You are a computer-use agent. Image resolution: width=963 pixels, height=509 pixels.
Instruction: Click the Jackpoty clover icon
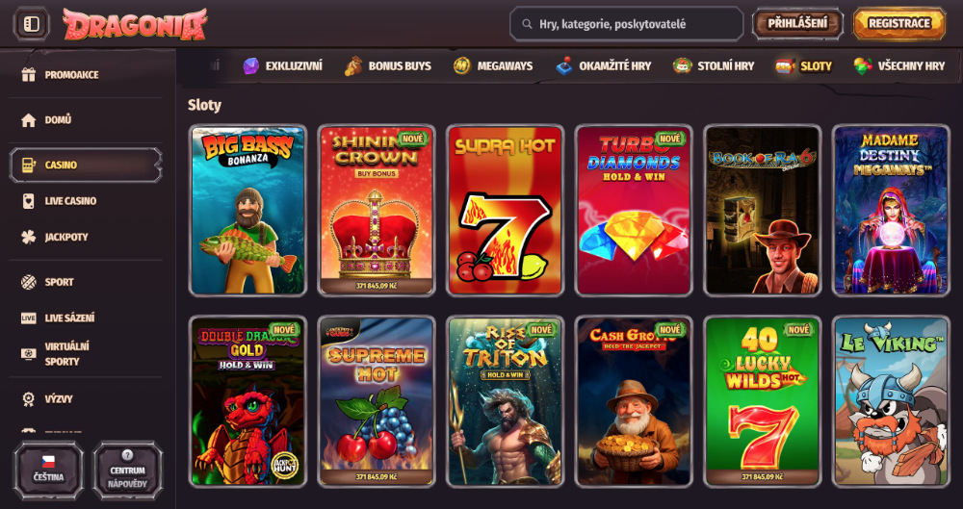click(x=28, y=237)
